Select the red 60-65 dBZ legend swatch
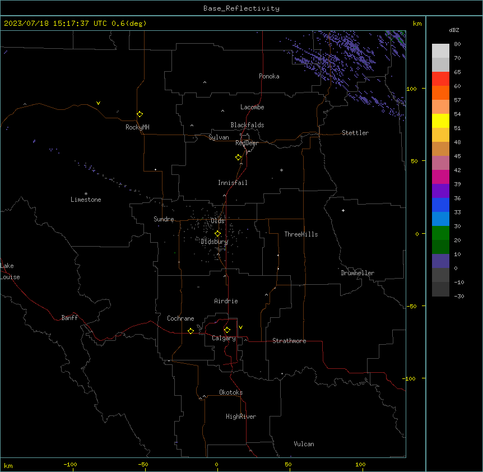Screen dimensions: 483x472 pos(440,79)
